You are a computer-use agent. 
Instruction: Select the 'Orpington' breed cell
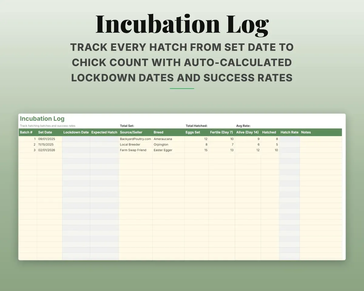pos(168,145)
